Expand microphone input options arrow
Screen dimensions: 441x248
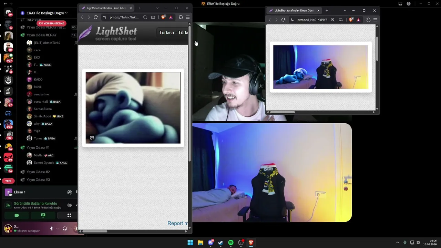(x=57, y=228)
